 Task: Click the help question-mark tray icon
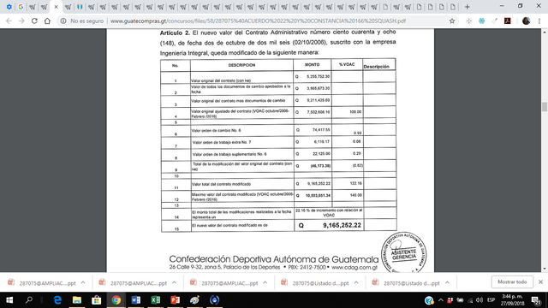(429, 300)
